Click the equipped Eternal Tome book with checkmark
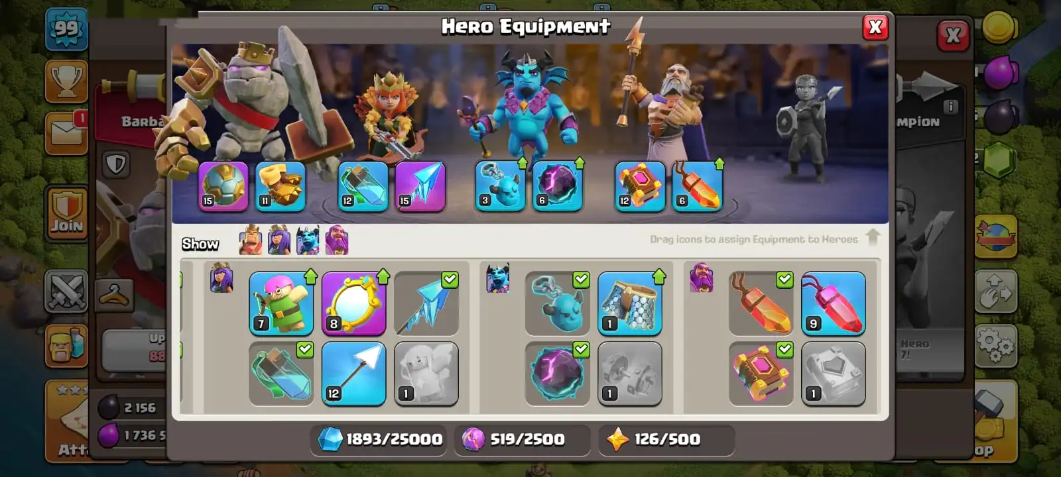 click(761, 374)
